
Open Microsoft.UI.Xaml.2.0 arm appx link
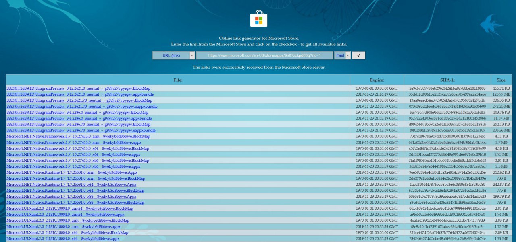[x=63, y=227]
